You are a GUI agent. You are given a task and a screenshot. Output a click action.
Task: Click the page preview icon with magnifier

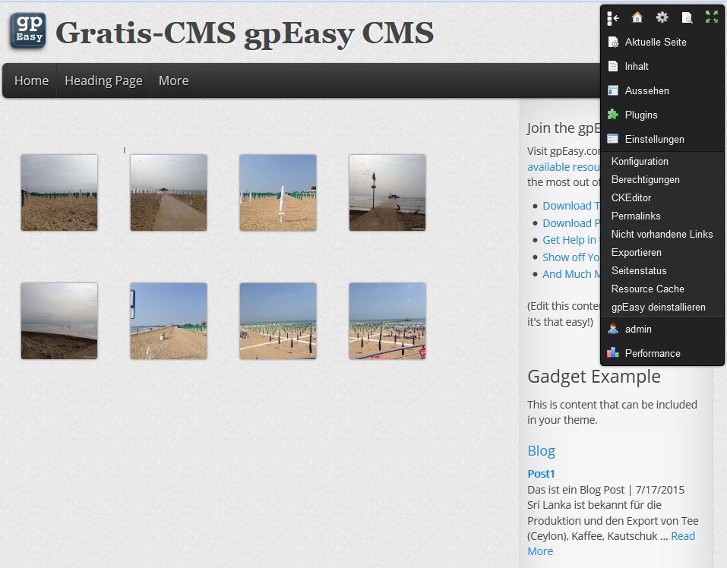[687, 17]
